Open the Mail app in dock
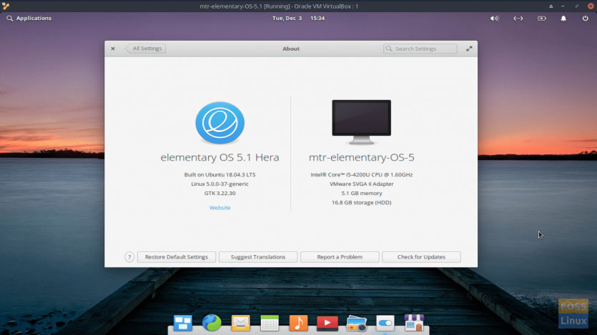This screenshot has width=597, height=335. pos(241,323)
